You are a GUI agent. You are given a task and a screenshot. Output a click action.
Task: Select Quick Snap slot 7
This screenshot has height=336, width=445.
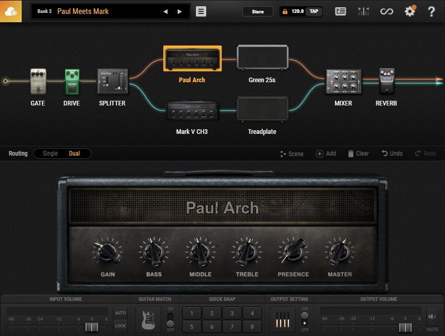pos(232,327)
